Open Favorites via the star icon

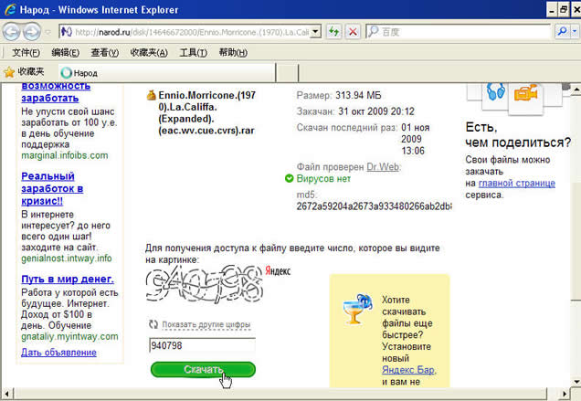click(9, 72)
